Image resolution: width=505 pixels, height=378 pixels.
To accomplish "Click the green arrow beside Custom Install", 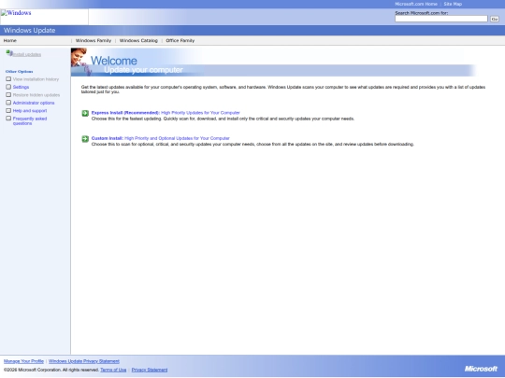I will [85, 139].
